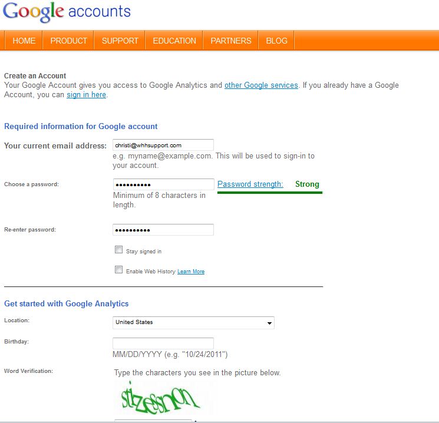
Task: Follow the other Google services link
Action: tap(261, 85)
